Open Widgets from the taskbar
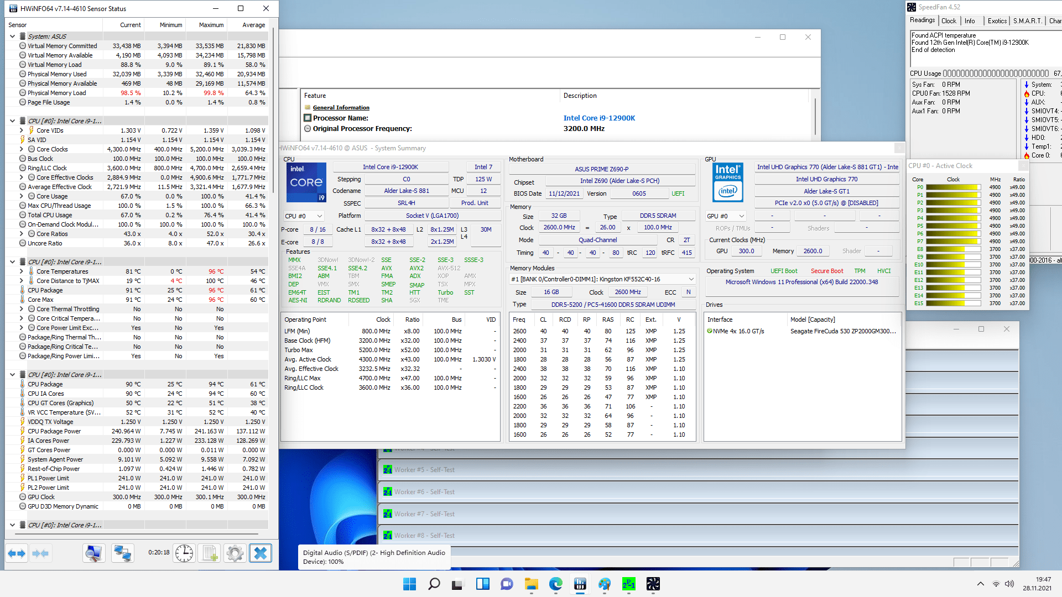The image size is (1062, 597). coord(483,584)
